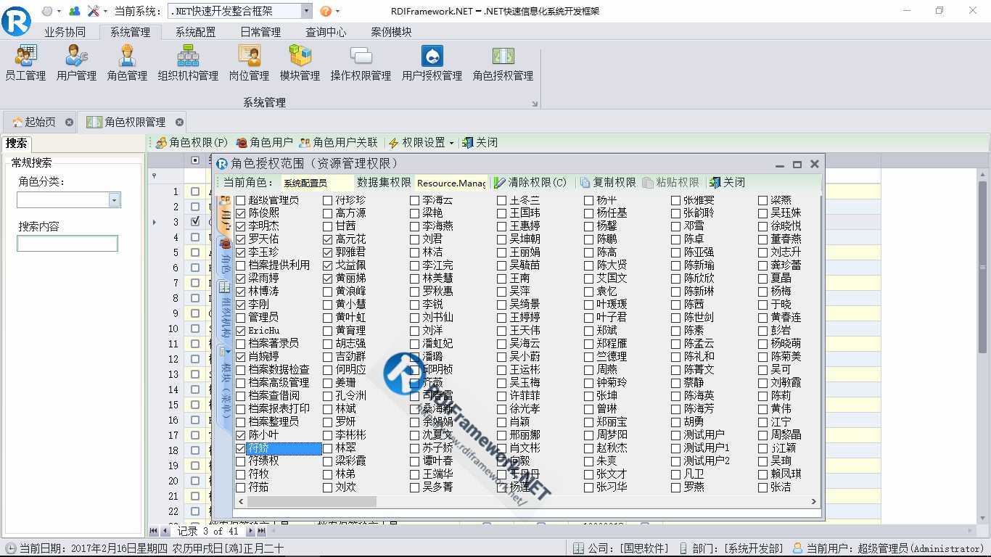Open 岗位管理 ribbon icon

[249, 62]
